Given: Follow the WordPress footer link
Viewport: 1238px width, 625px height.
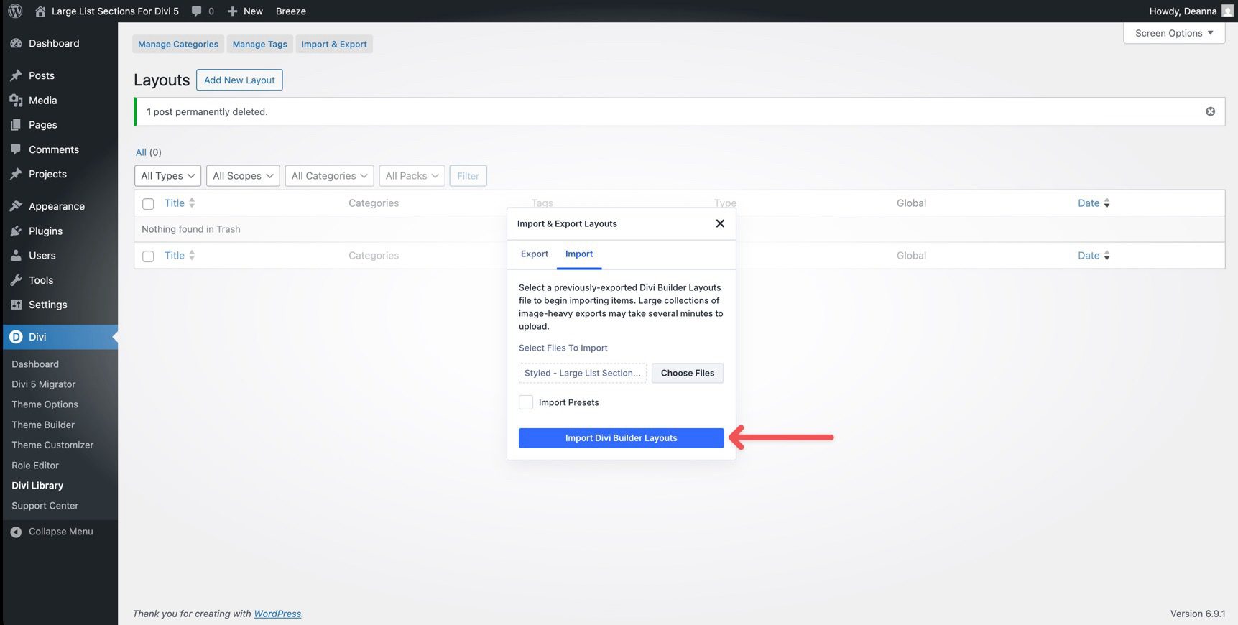Looking at the screenshot, I should [277, 614].
